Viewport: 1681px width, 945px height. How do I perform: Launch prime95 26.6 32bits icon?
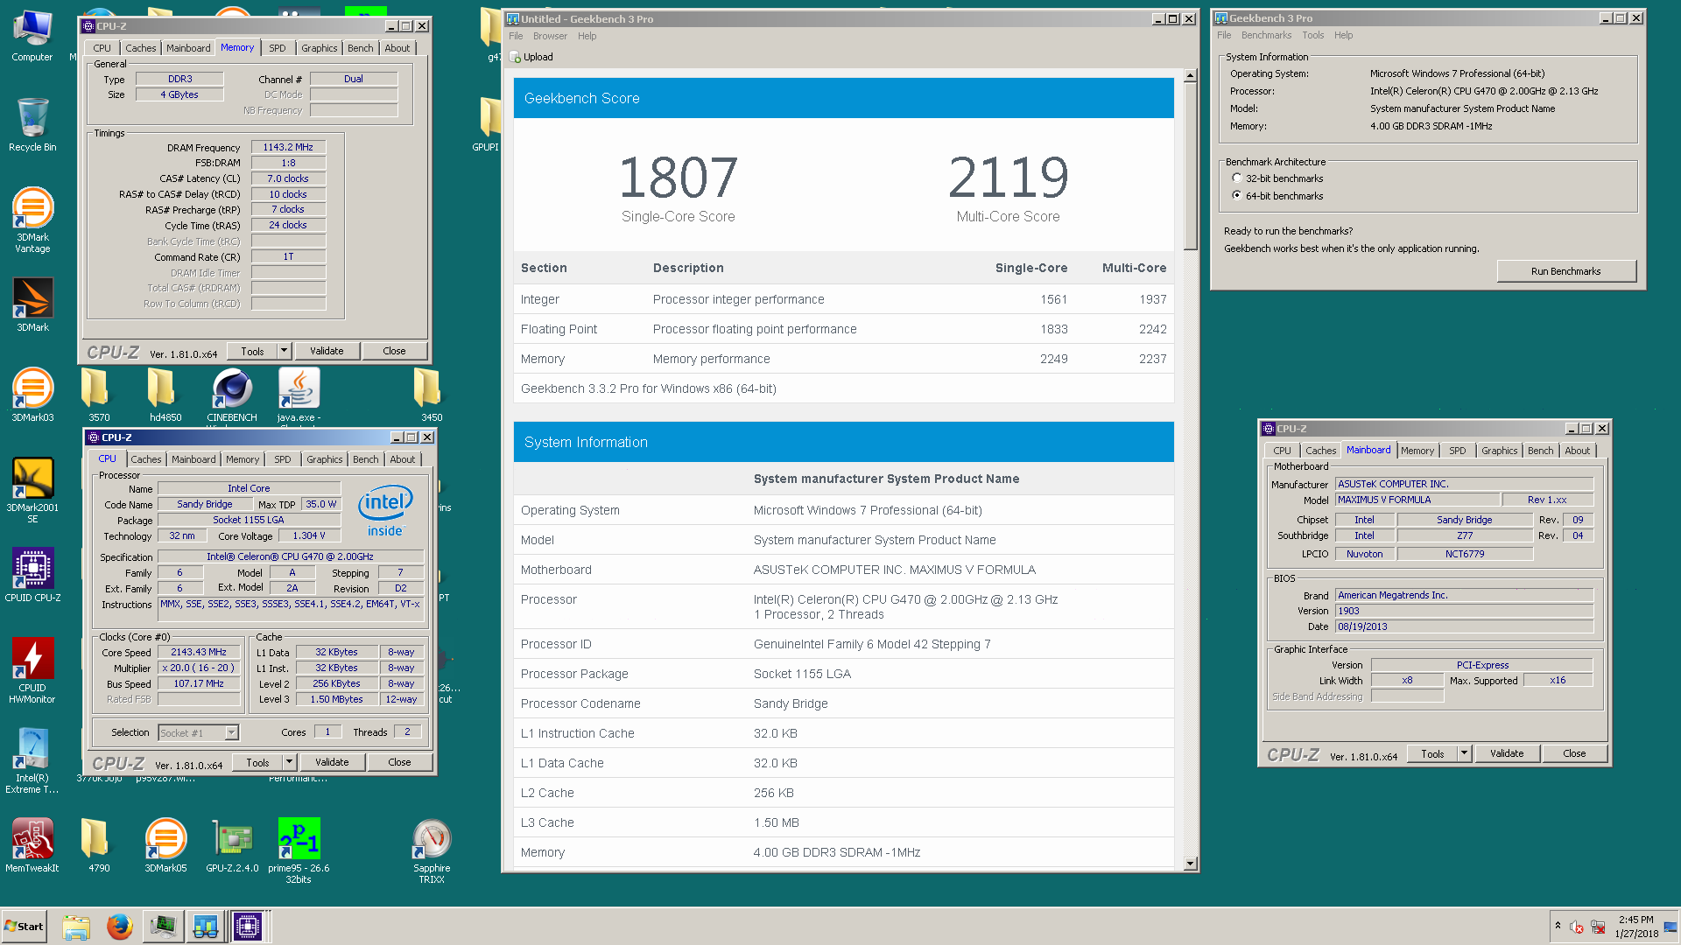[x=299, y=850]
